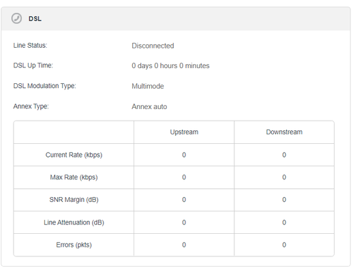
Task: Select the SNR Margin (dB) row label
Action: point(74,200)
